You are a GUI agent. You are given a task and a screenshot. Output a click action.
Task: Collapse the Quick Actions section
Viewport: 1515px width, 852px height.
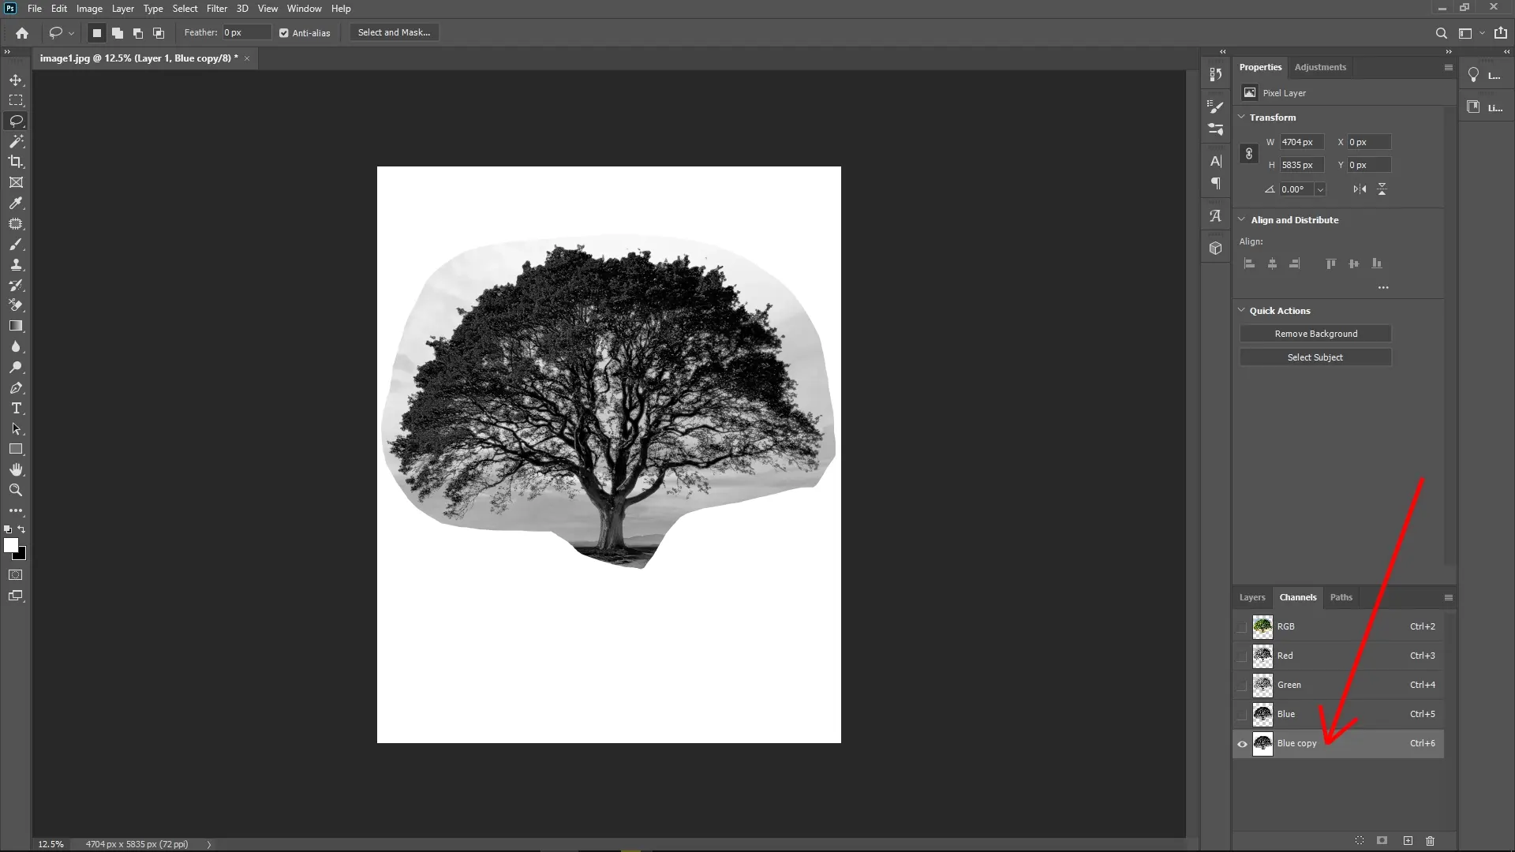1240,310
